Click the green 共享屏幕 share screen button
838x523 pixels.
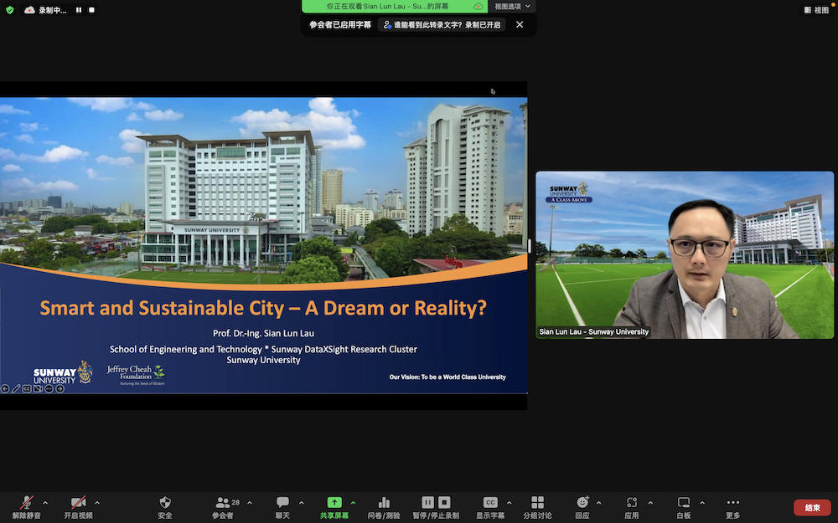point(334,507)
